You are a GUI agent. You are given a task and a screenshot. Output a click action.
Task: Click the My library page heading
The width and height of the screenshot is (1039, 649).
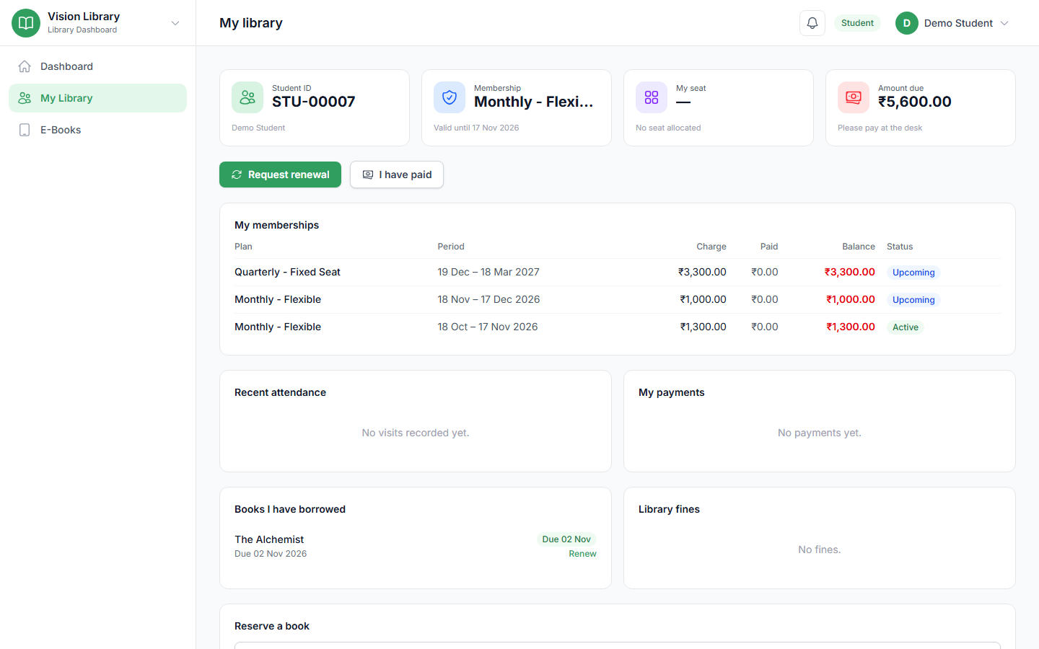click(x=251, y=23)
